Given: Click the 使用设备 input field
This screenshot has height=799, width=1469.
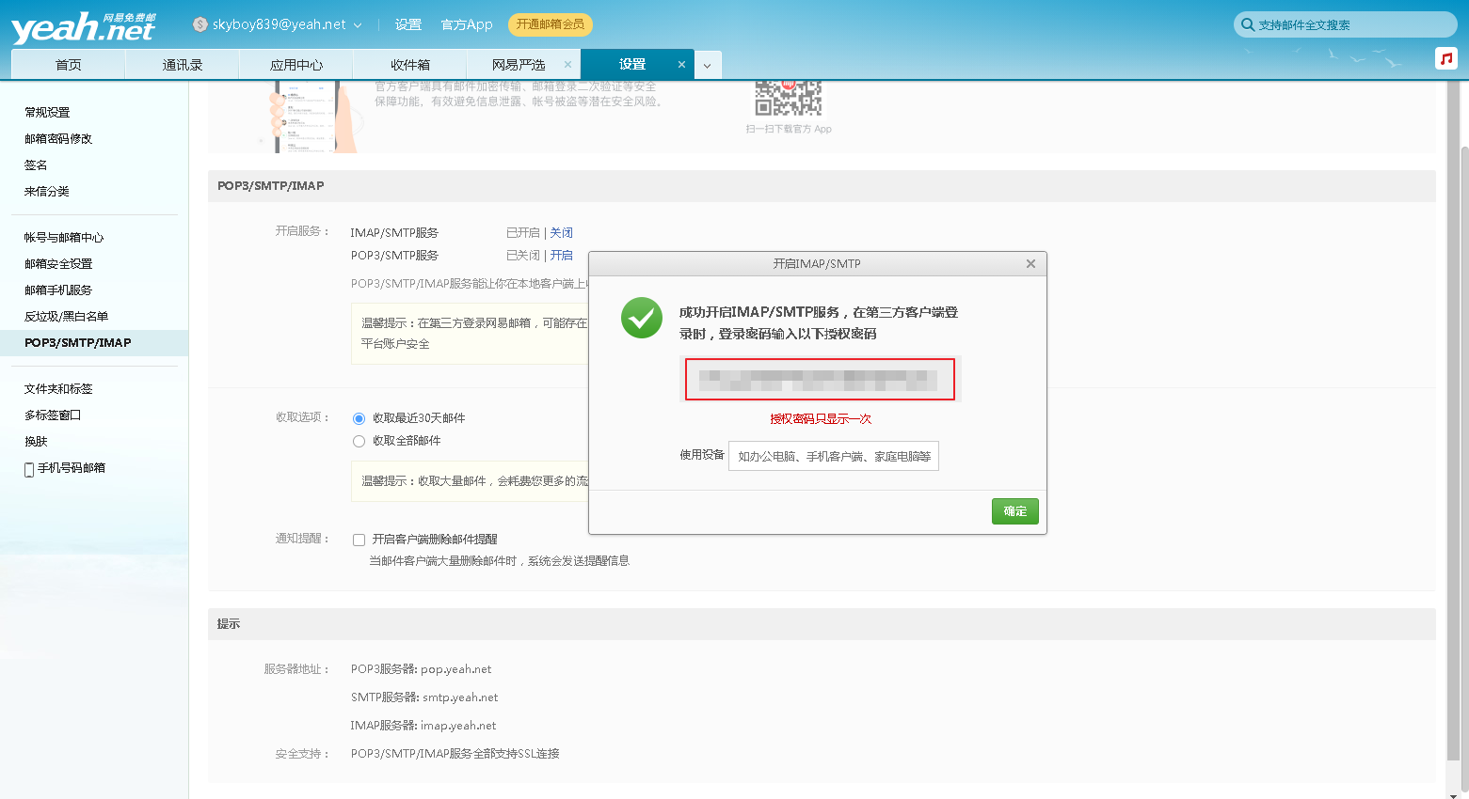Looking at the screenshot, I should 833,456.
